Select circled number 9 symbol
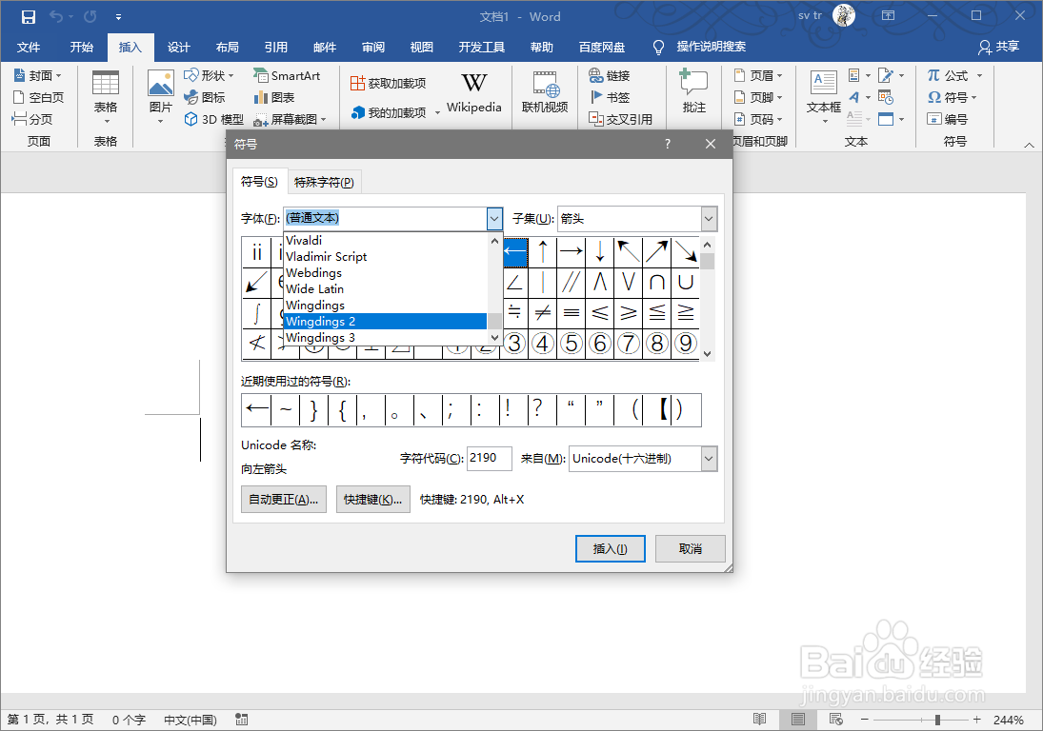1043x731 pixels. click(686, 344)
